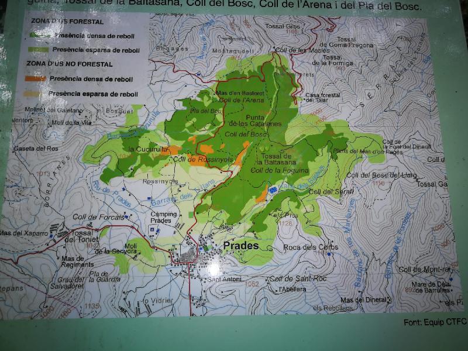
Task: Click the orange dense reboll legend swatch
Action: pos(35,79)
